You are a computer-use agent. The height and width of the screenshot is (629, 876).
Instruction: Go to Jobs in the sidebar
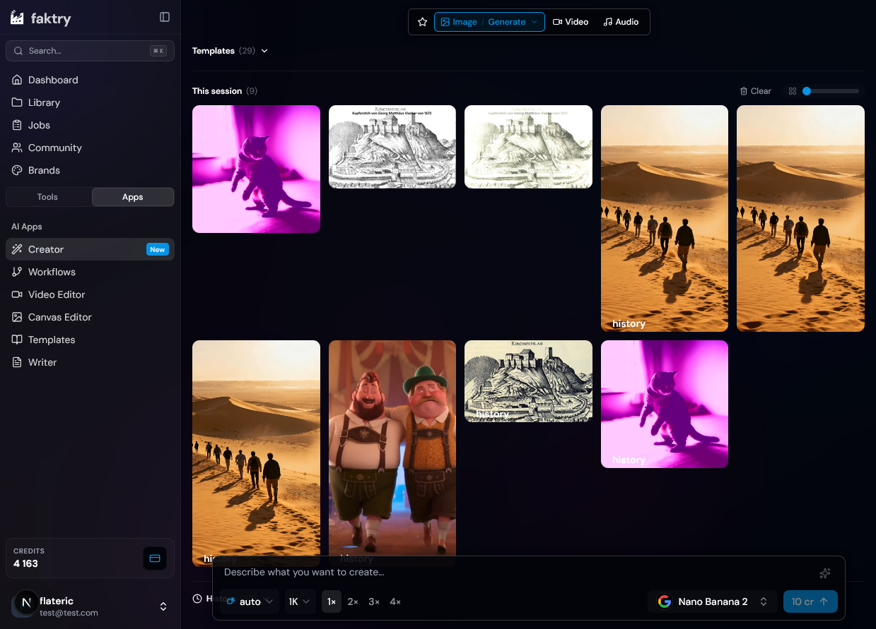[x=90, y=125]
